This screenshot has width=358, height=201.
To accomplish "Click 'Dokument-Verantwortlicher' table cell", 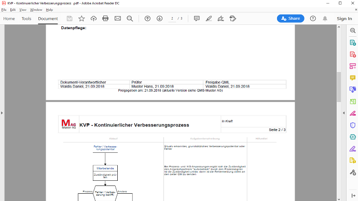I will coord(94,82).
